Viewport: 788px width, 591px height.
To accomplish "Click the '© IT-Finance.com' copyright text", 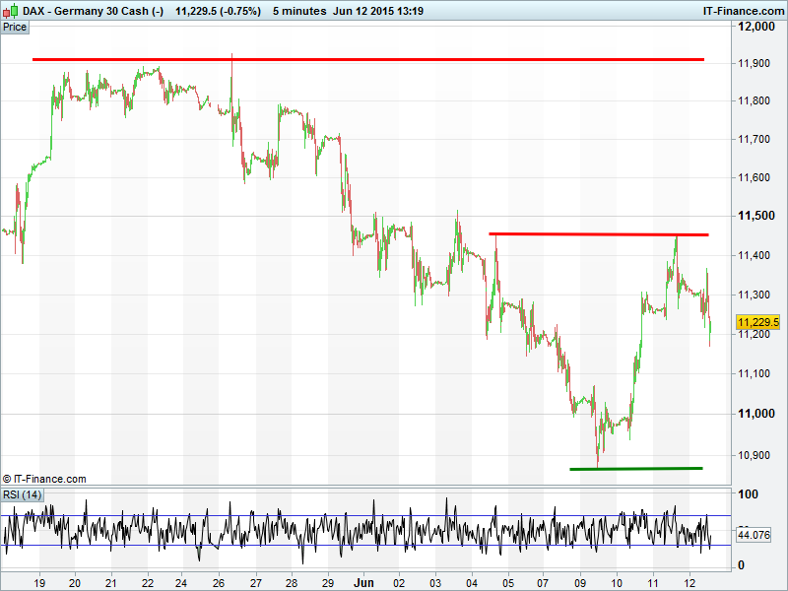I will pyautogui.click(x=44, y=479).
